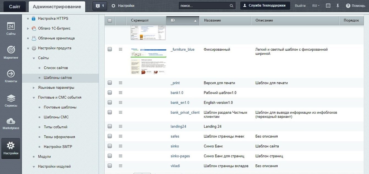369x174 pixels.
Task: Open row actions menu for safes
Action: pos(120,136)
